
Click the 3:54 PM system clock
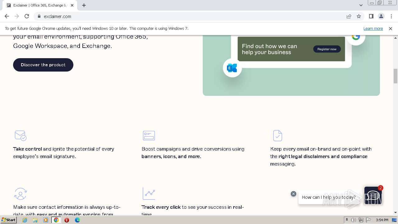coord(382,220)
